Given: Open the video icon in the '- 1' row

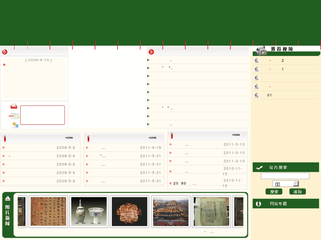Looking at the screenshot, I should 257,69.
